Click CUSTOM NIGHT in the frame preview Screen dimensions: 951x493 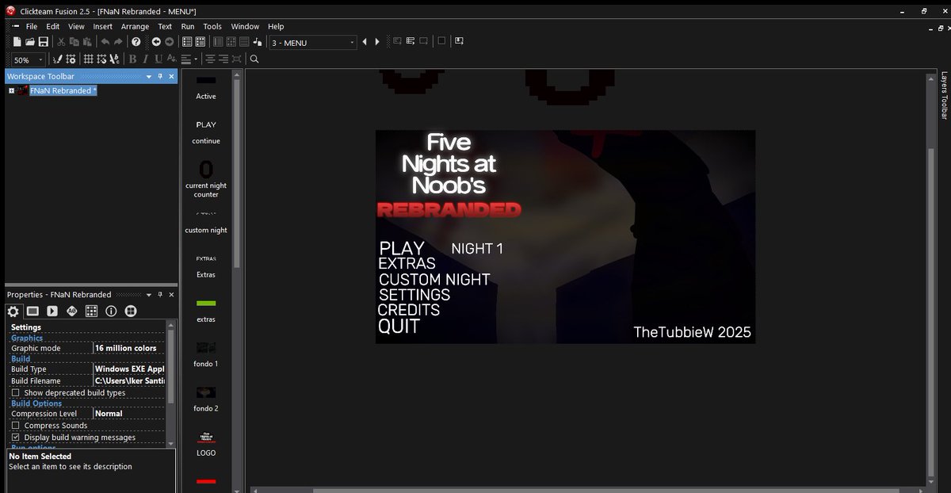434,279
